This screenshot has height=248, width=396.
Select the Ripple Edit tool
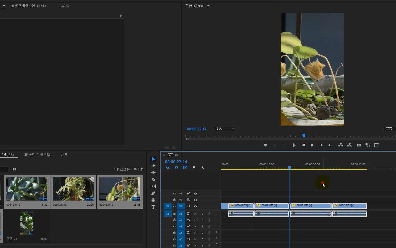pos(153,172)
